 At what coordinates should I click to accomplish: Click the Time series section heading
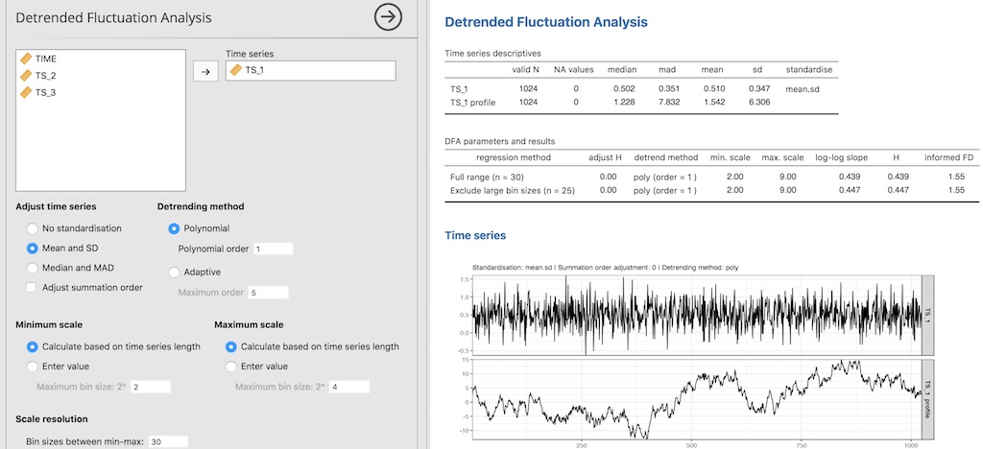tap(475, 235)
